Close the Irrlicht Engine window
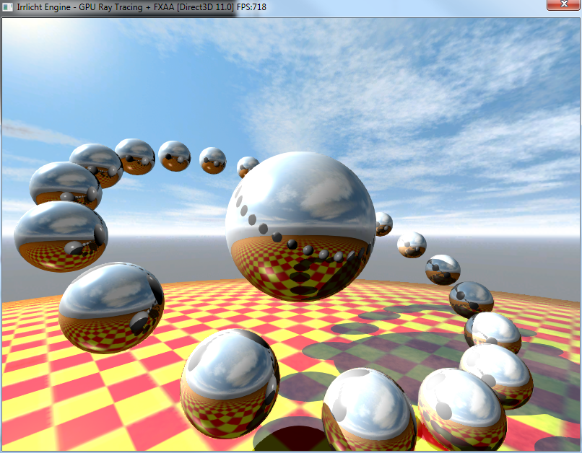This screenshot has width=582, height=453. (564, 4)
